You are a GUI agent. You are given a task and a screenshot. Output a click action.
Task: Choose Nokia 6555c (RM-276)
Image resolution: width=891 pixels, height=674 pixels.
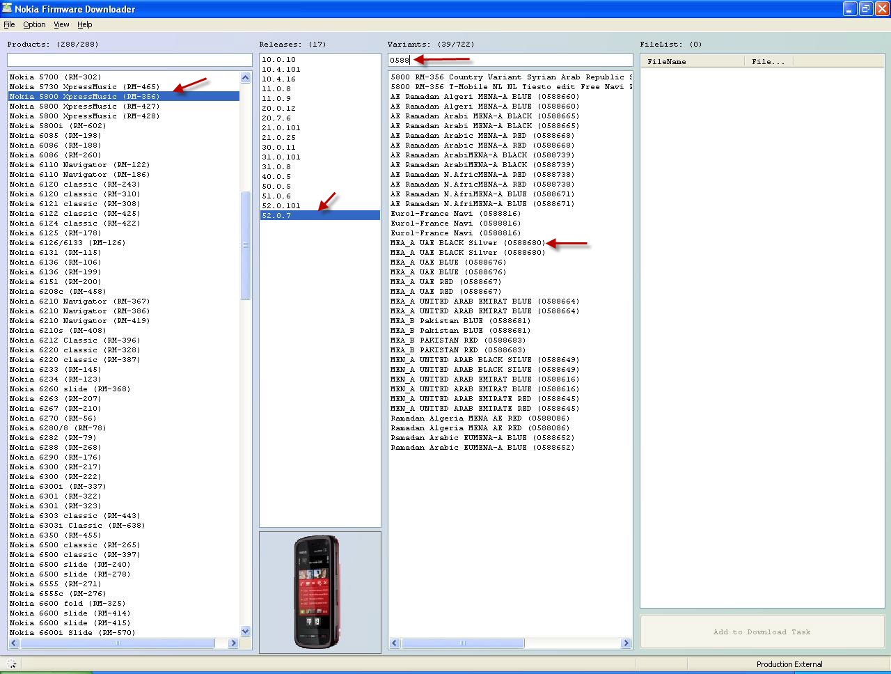[x=124, y=594]
